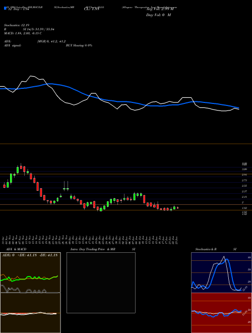Click the red RSI panel chart

[221, 313]
